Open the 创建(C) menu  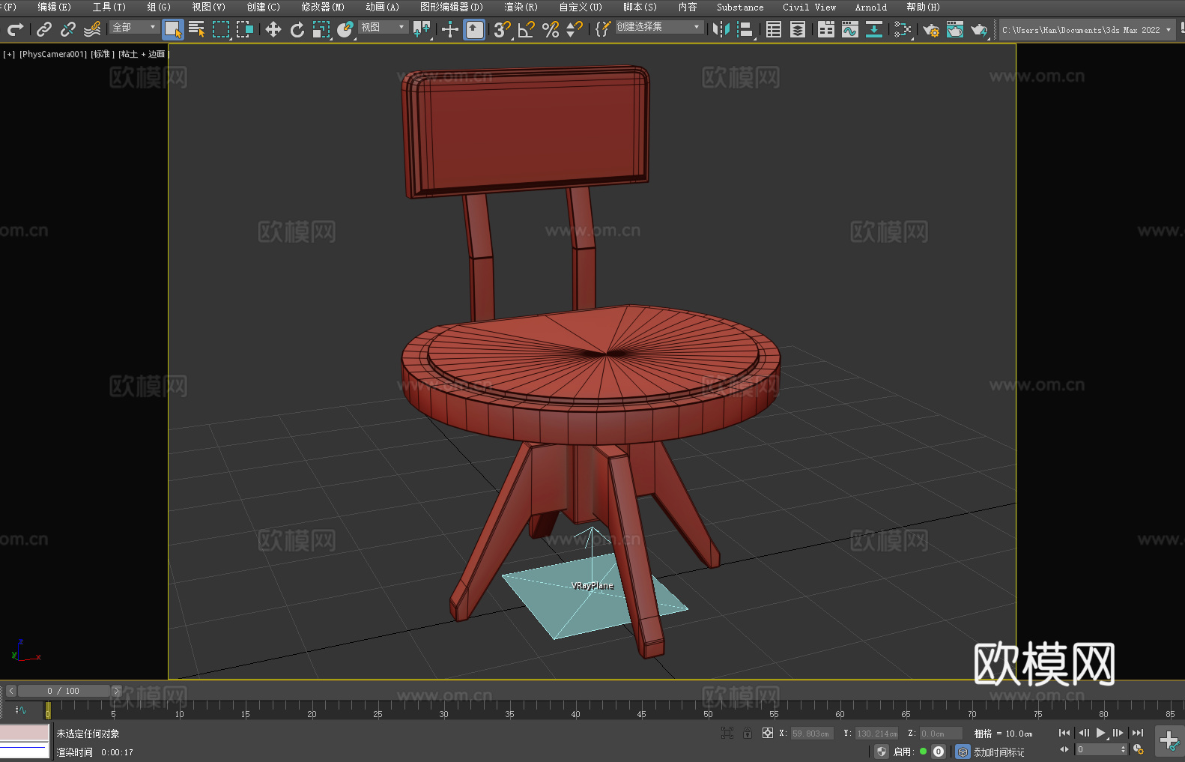pos(264,7)
